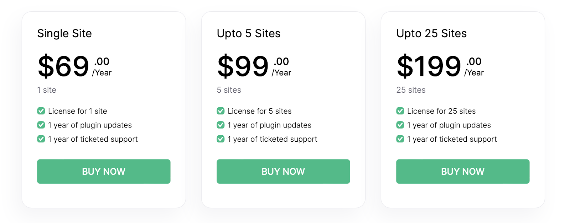570x223 pixels.
Task: Click ticketed support check icon in Single Site card
Action: (x=41, y=139)
